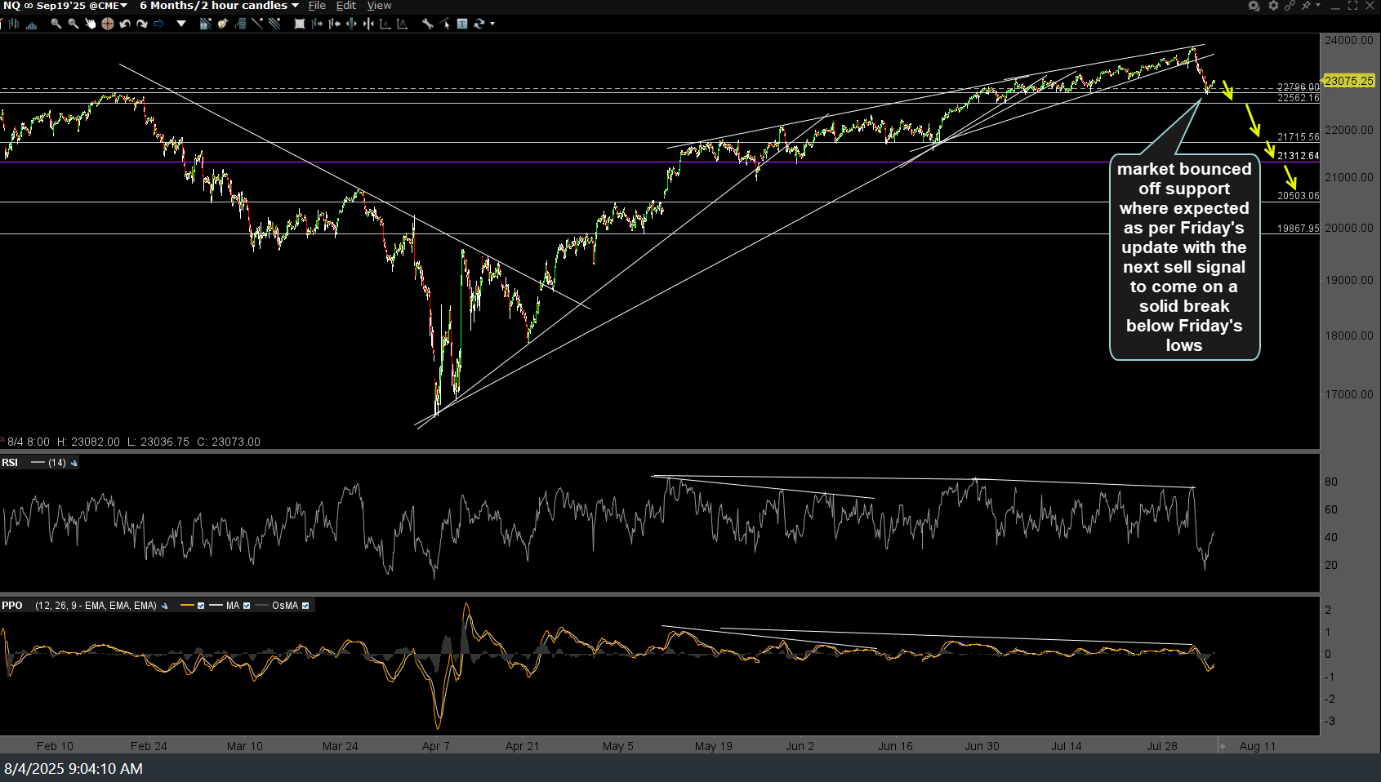Click the Undo arrow icon

click(x=125, y=24)
